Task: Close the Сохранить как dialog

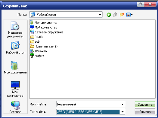Action: (x=150, y=4)
